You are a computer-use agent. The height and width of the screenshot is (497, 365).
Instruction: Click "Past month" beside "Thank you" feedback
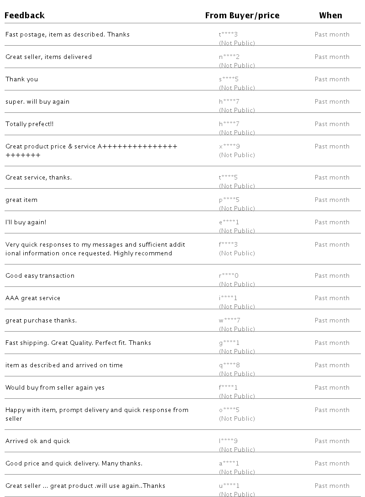332,79
